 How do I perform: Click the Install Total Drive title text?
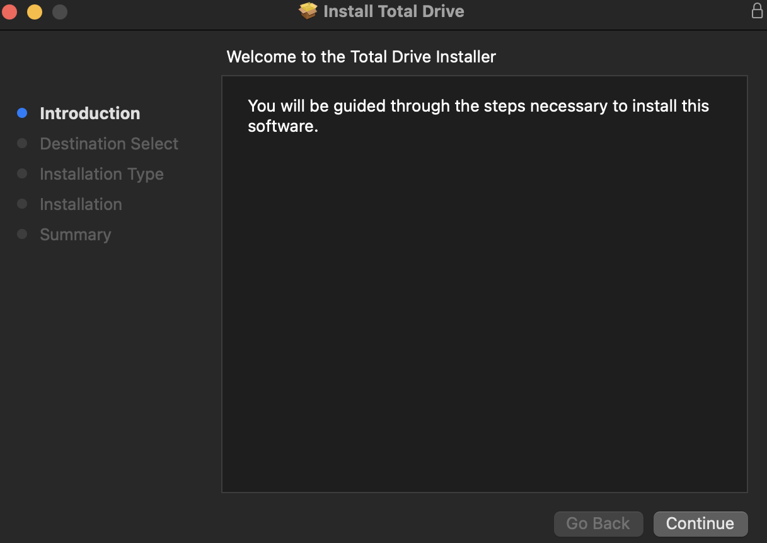pos(393,11)
